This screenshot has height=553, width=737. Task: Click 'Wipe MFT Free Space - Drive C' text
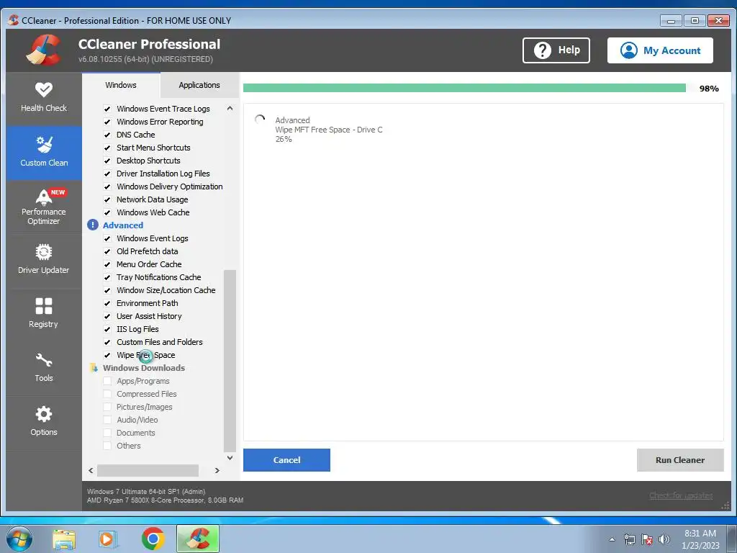pyautogui.click(x=329, y=130)
